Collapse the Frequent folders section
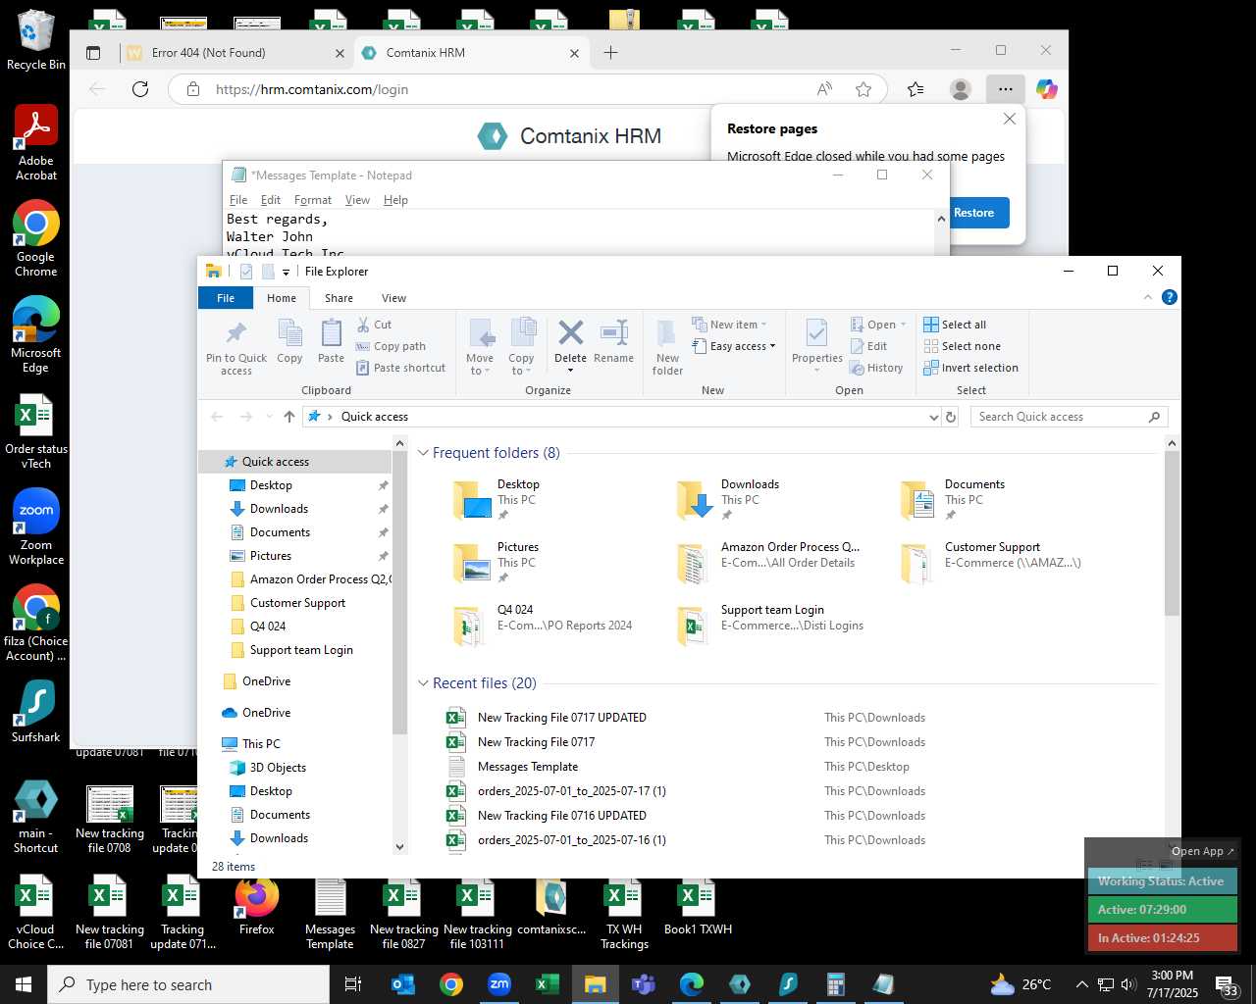This screenshot has width=1256, height=1004. point(424,453)
